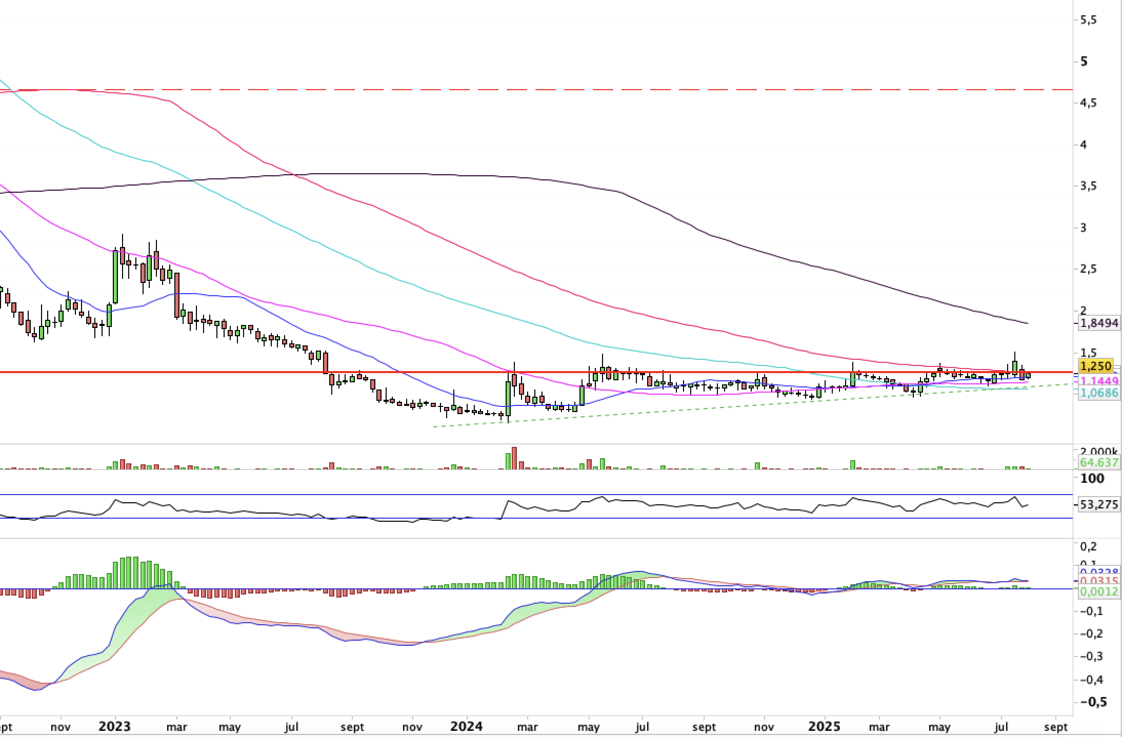This screenshot has width=1122, height=737.
Task: Select the large green candle of early 2023
Action: pos(115,276)
